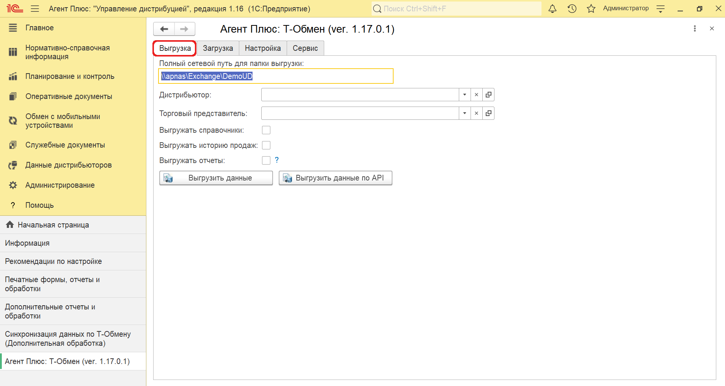Click the export folder path input
725x386 pixels.
276,76
